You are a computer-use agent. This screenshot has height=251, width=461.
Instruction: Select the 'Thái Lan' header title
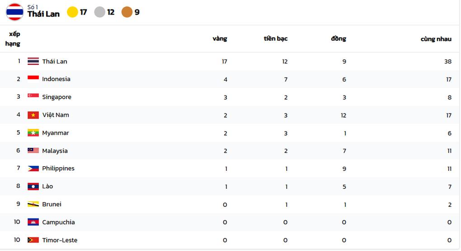coord(43,14)
